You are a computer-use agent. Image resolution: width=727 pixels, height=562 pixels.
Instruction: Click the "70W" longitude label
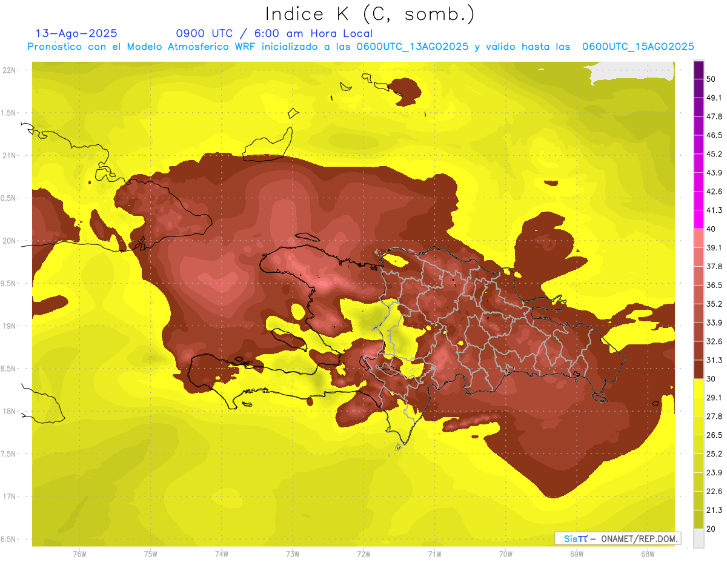506,554
